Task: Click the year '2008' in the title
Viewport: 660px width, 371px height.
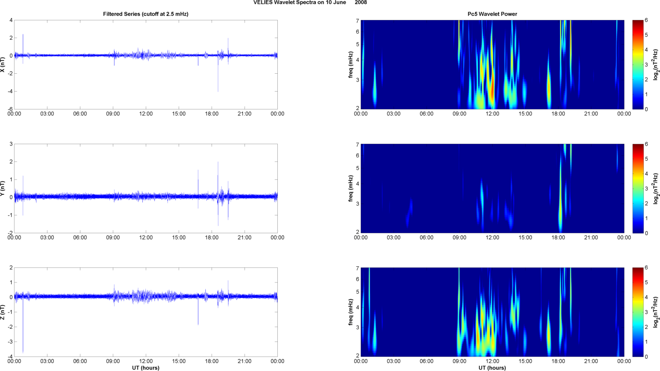Action: click(x=361, y=3)
